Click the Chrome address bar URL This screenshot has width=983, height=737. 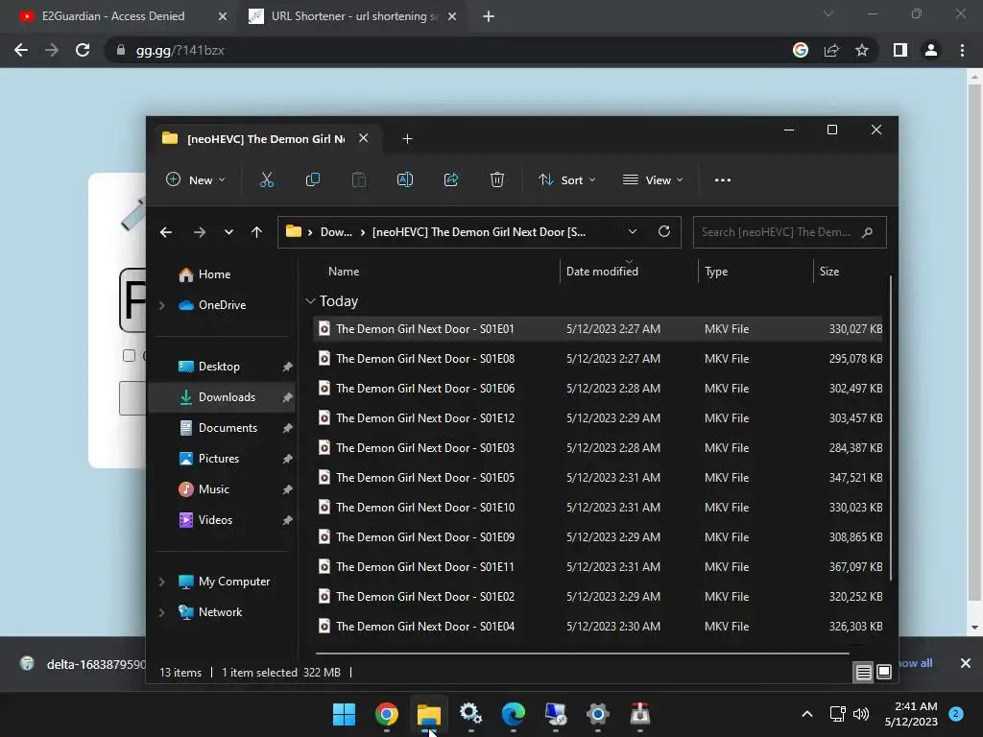pos(180,50)
